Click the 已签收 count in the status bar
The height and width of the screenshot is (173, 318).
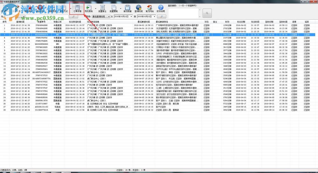pos(124,170)
